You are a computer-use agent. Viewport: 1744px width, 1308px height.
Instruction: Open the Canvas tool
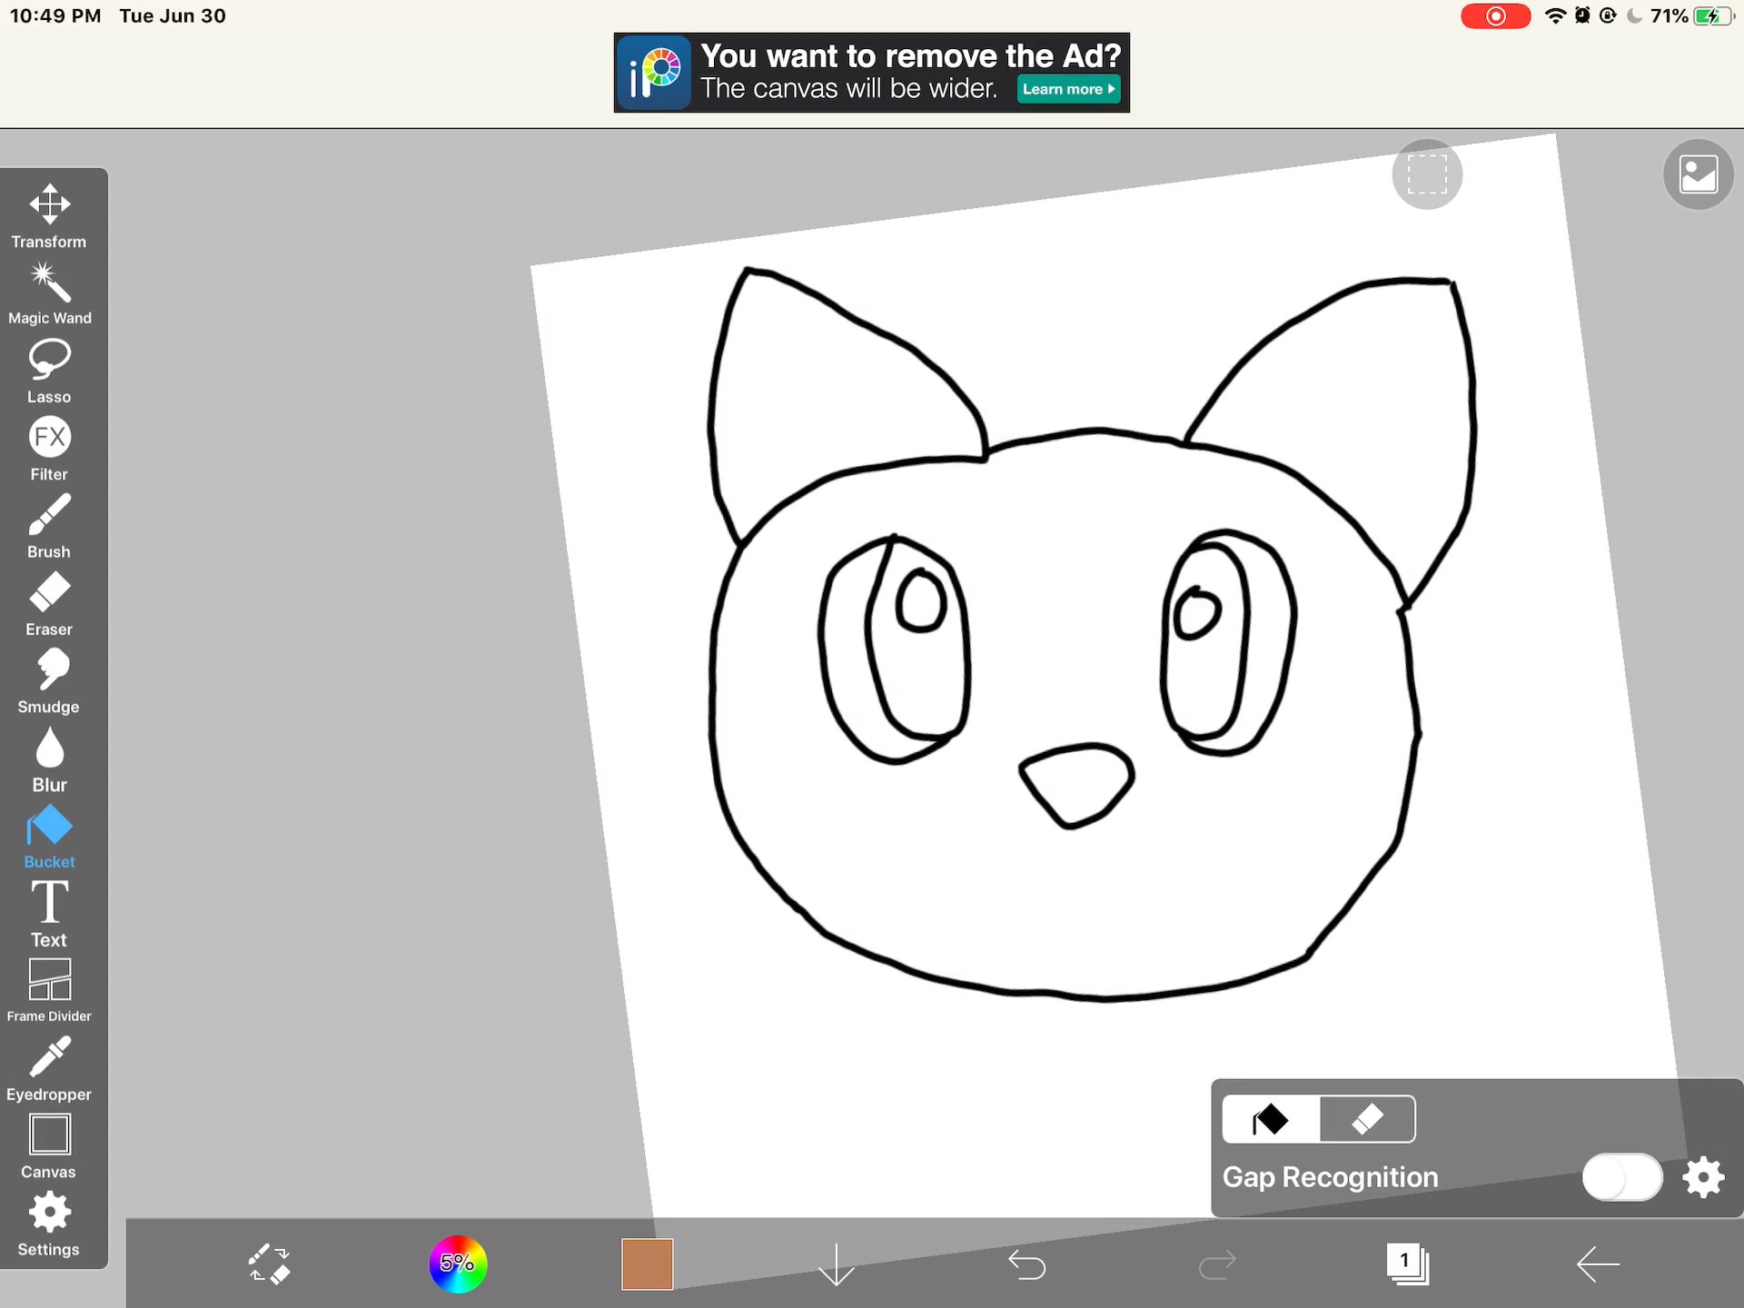click(x=49, y=1147)
